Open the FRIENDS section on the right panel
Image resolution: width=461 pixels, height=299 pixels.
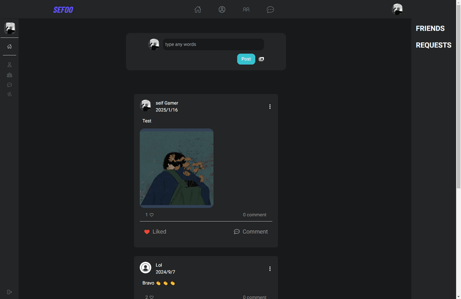[x=430, y=29]
